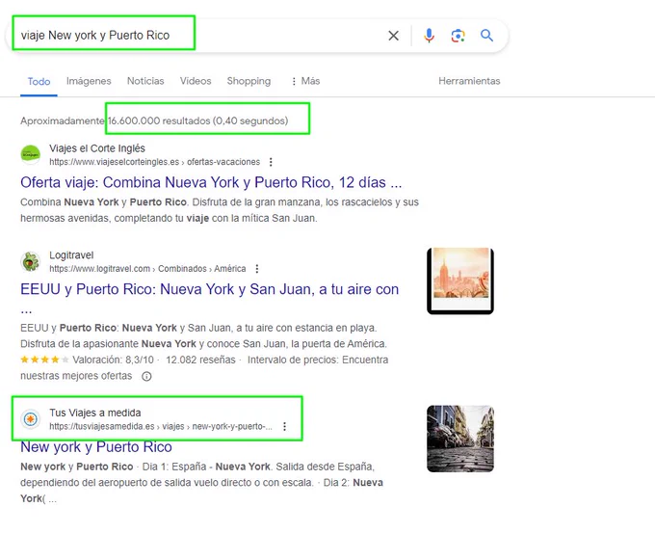655x534 pixels.
Task: Click the viajeselcorteingles.es URL breadcrumb
Action: pyautogui.click(x=154, y=162)
